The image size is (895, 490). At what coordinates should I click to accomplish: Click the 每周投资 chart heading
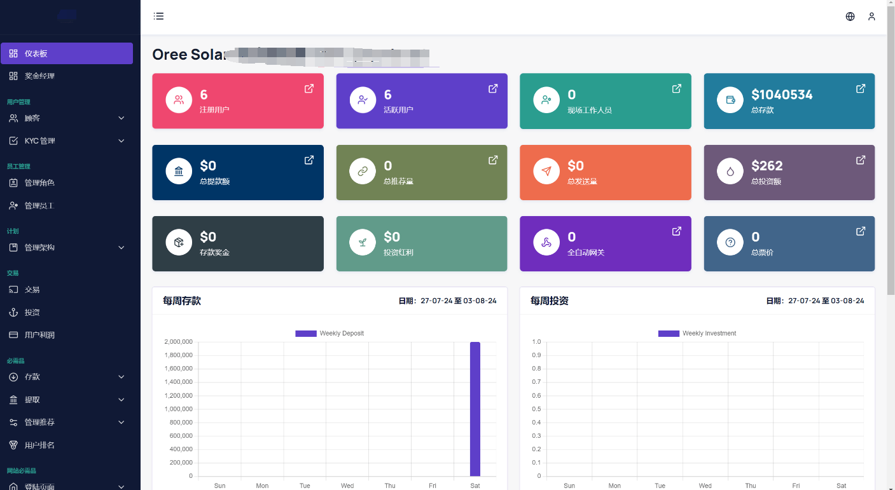click(550, 301)
